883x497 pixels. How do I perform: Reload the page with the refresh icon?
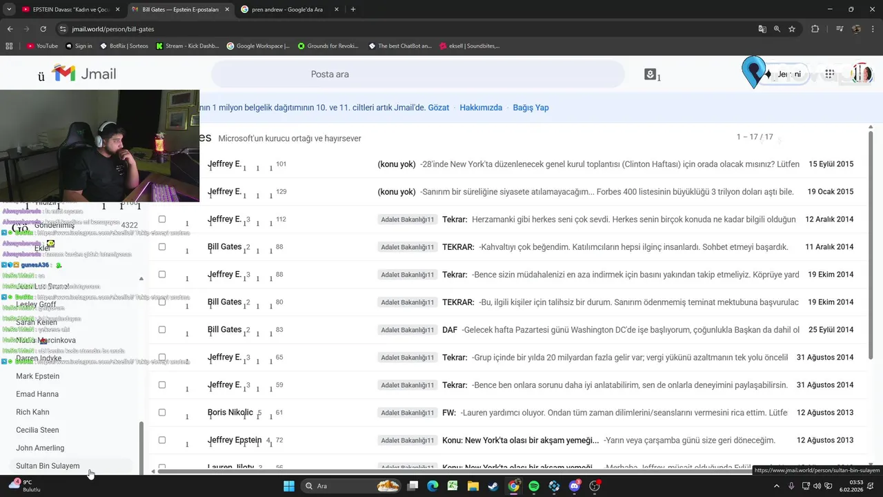(43, 29)
